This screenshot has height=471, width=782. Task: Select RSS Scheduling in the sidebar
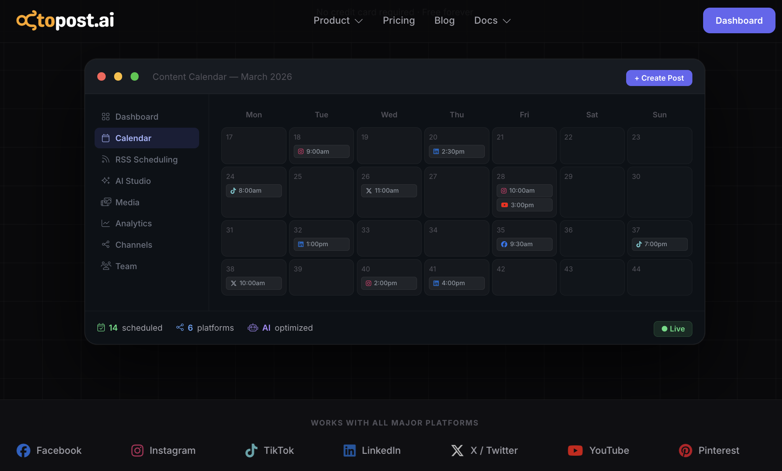pyautogui.click(x=147, y=159)
